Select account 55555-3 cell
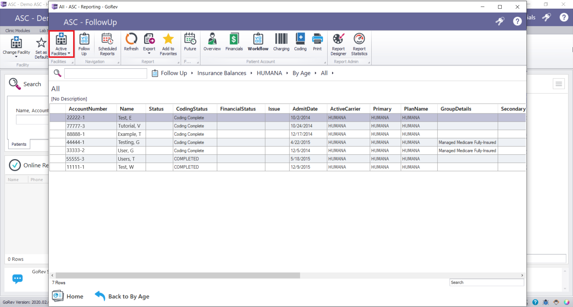Screen dimensions: 573x307 [x=91, y=159]
